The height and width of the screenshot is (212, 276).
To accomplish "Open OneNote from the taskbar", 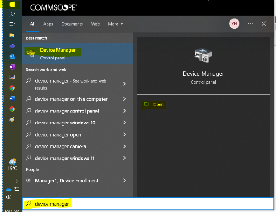I will [x=12, y=67].
